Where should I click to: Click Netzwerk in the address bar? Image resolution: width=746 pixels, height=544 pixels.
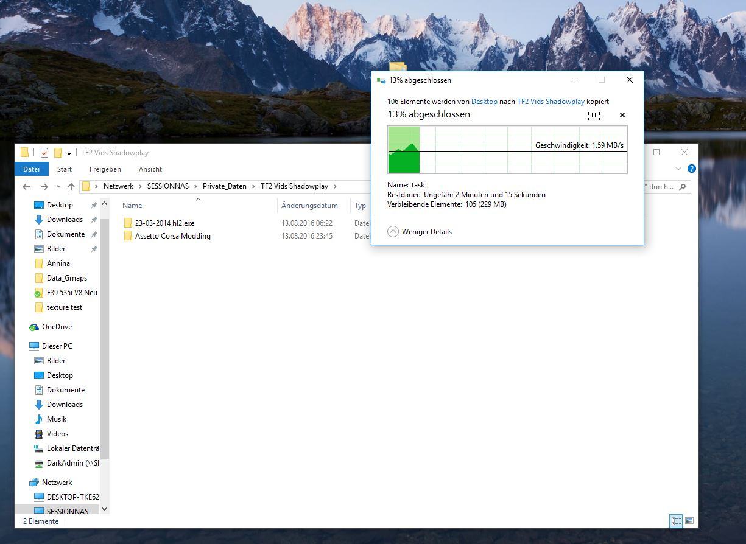click(x=118, y=186)
